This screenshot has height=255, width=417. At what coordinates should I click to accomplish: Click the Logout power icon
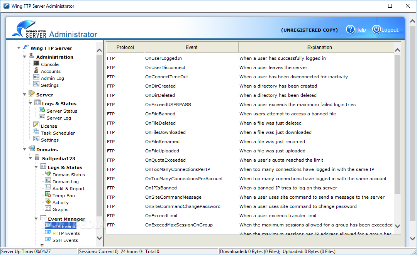click(376, 29)
